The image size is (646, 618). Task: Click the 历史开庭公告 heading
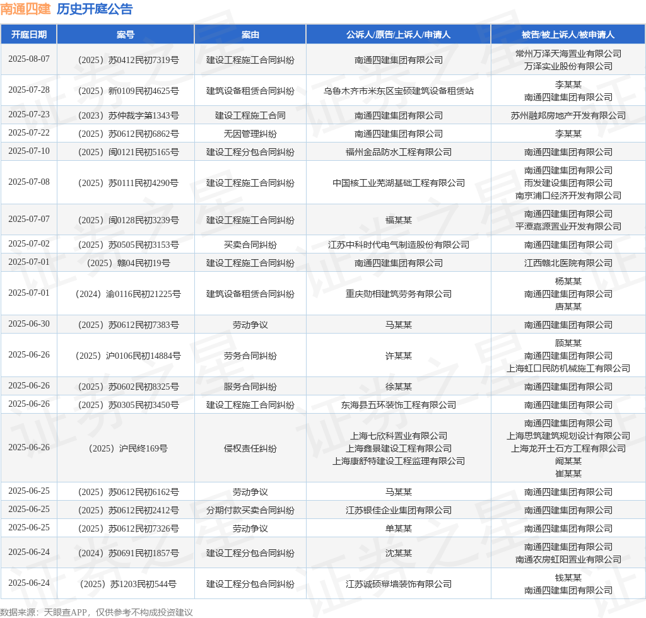[95, 9]
